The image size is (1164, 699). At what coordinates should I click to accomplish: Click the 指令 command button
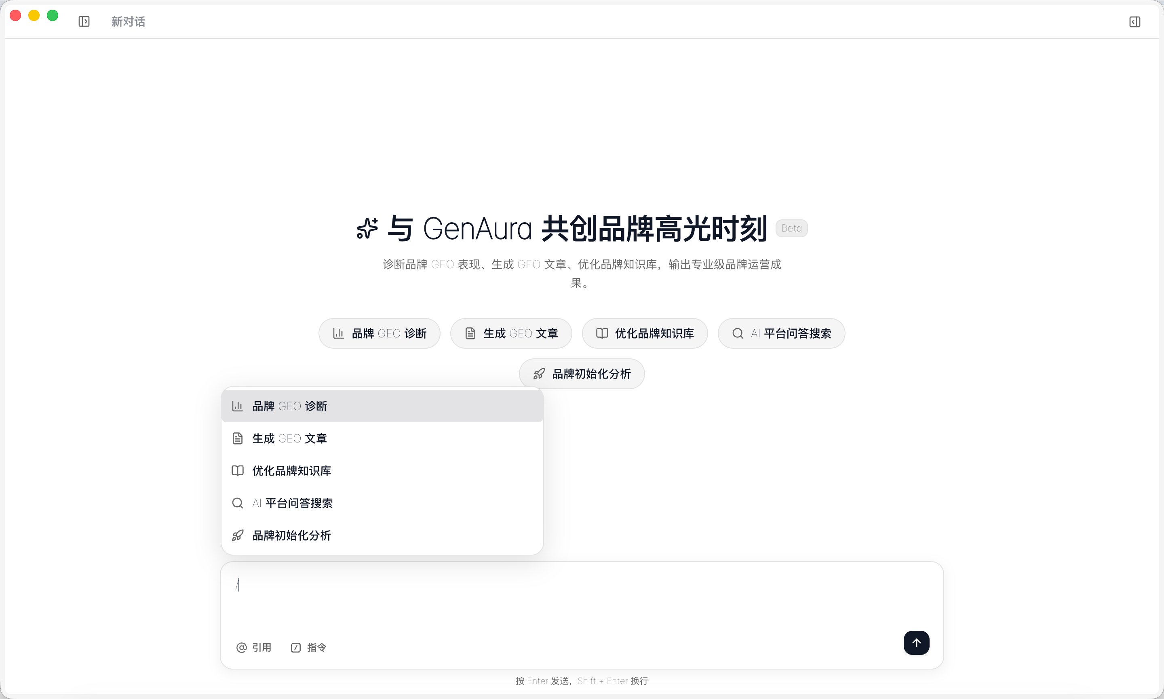pyautogui.click(x=308, y=648)
